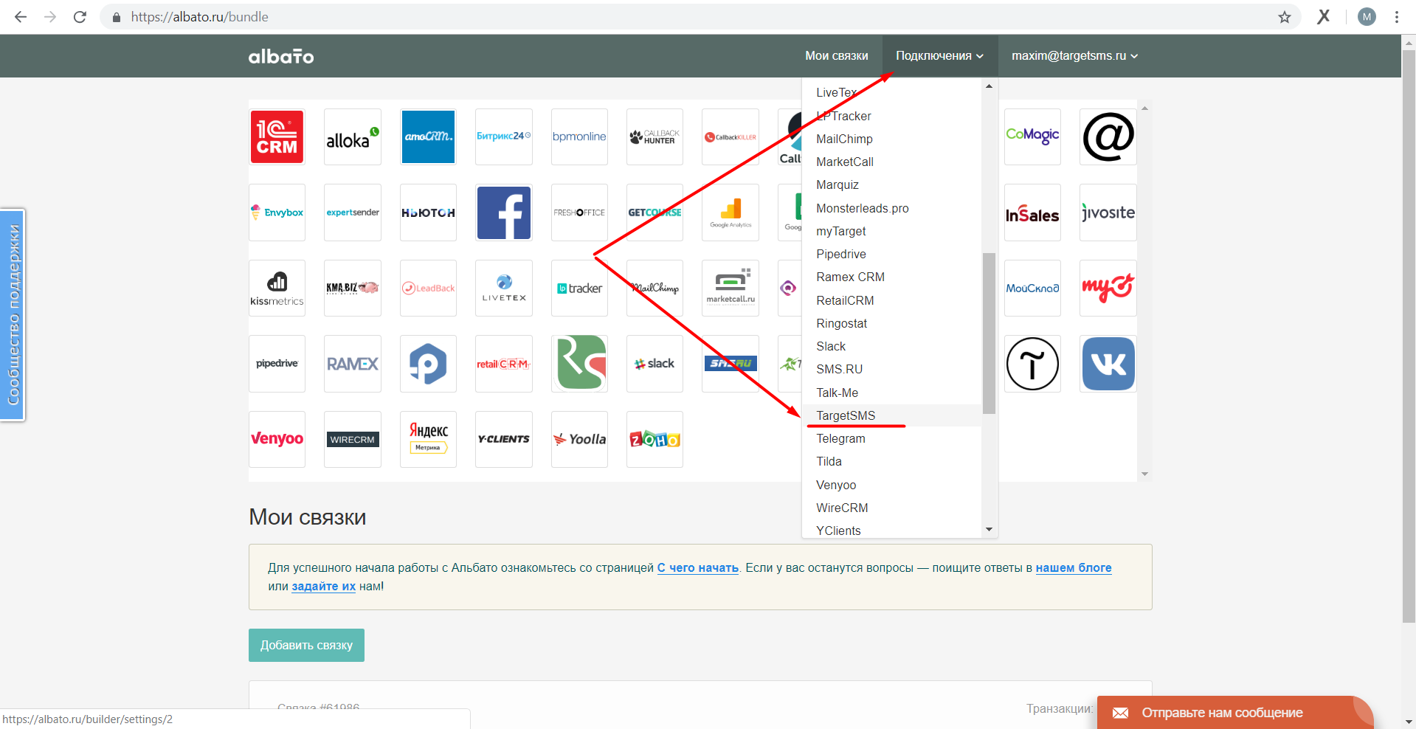Open the 1C CRM integration tile

click(x=277, y=137)
